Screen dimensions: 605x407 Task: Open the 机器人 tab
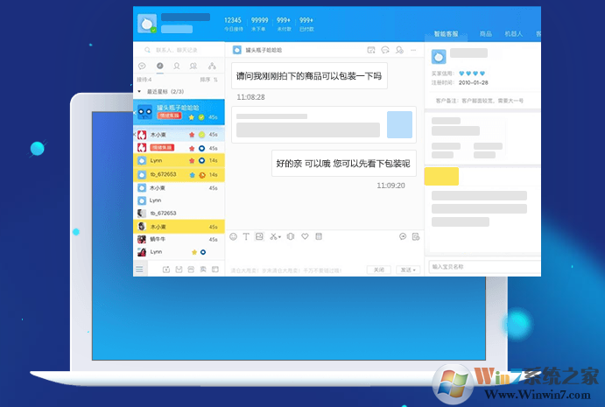[x=514, y=34]
